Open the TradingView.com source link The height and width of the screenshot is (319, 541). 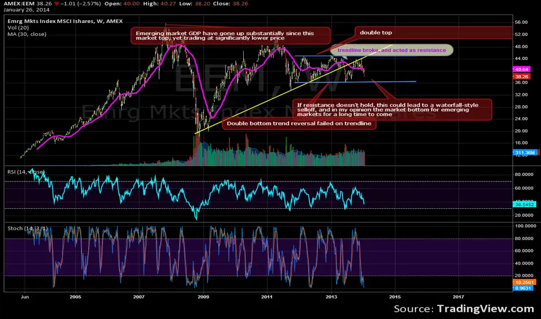[485, 309]
